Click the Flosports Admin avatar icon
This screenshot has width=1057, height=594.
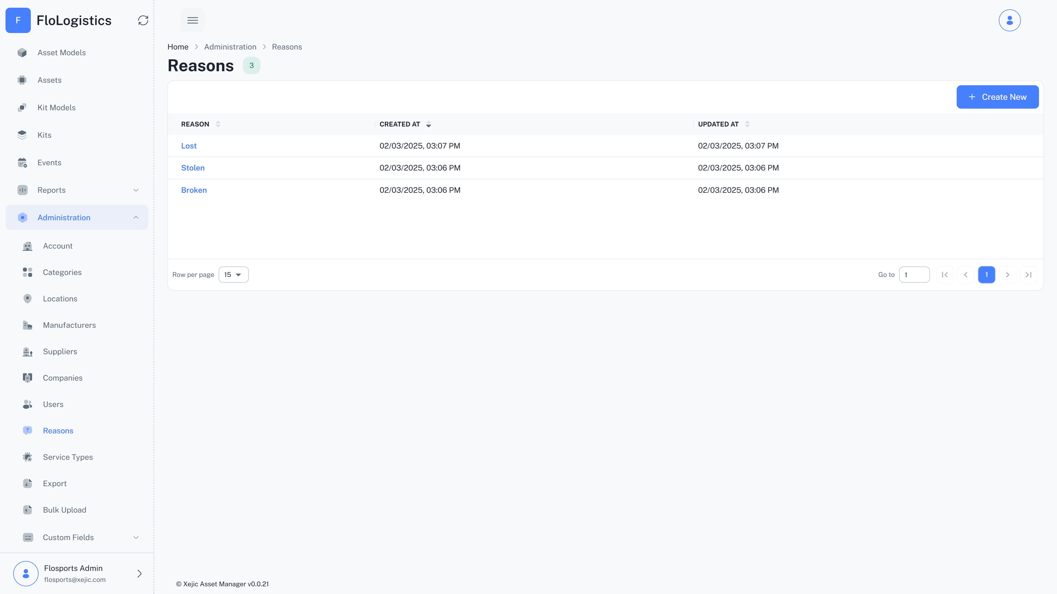pyautogui.click(x=26, y=573)
